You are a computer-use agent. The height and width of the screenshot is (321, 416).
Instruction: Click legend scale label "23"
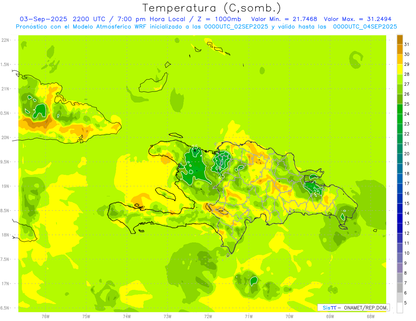407,124
